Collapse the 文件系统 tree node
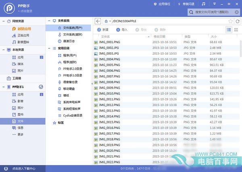Screen dimensions: 242x172 (49, 21)
